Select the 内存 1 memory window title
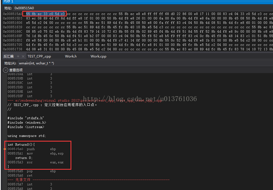The image size is (273, 190). (x=8, y=1)
